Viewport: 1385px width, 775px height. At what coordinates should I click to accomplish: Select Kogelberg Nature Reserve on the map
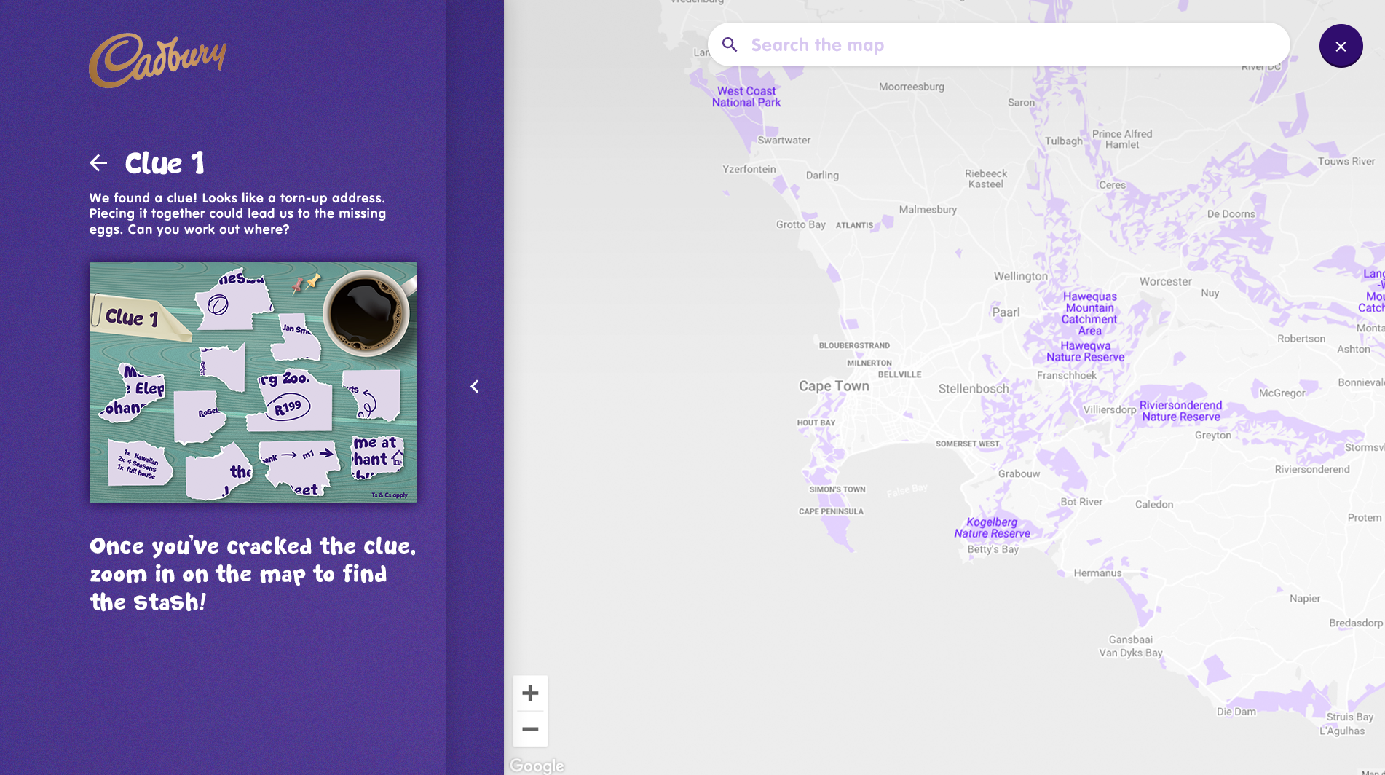point(992,527)
